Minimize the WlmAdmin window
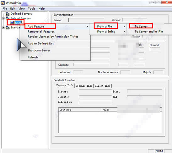The image size is (172, 153). click(x=152, y=2)
